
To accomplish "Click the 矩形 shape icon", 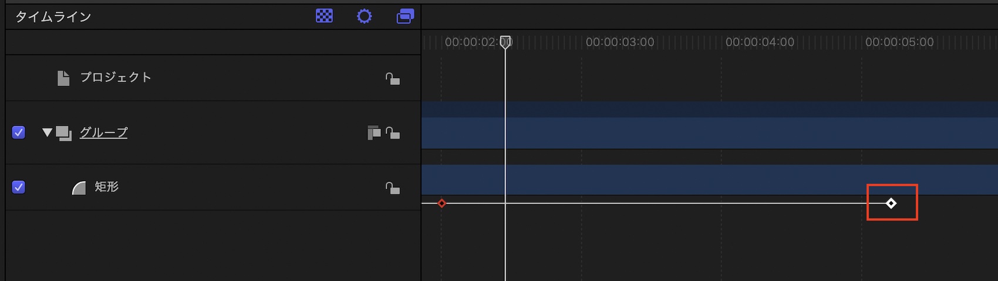I will coord(79,187).
